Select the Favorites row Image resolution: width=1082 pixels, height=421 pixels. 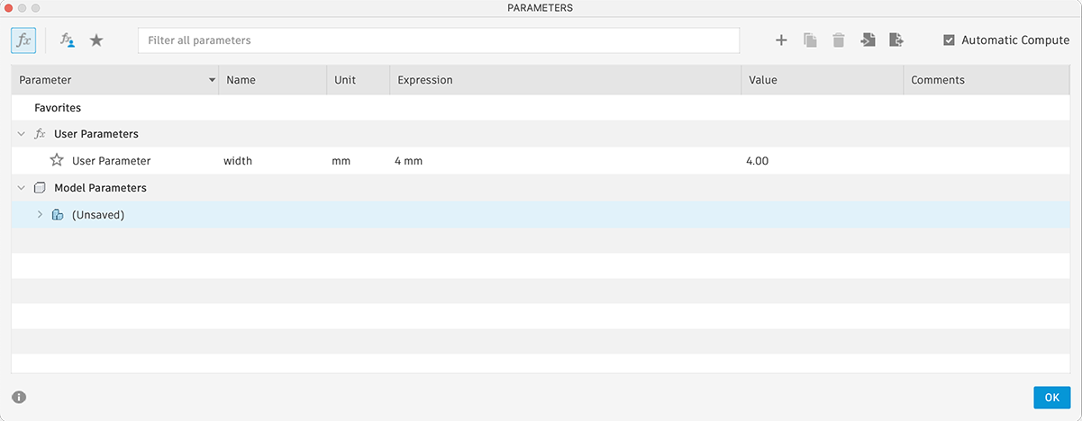541,108
